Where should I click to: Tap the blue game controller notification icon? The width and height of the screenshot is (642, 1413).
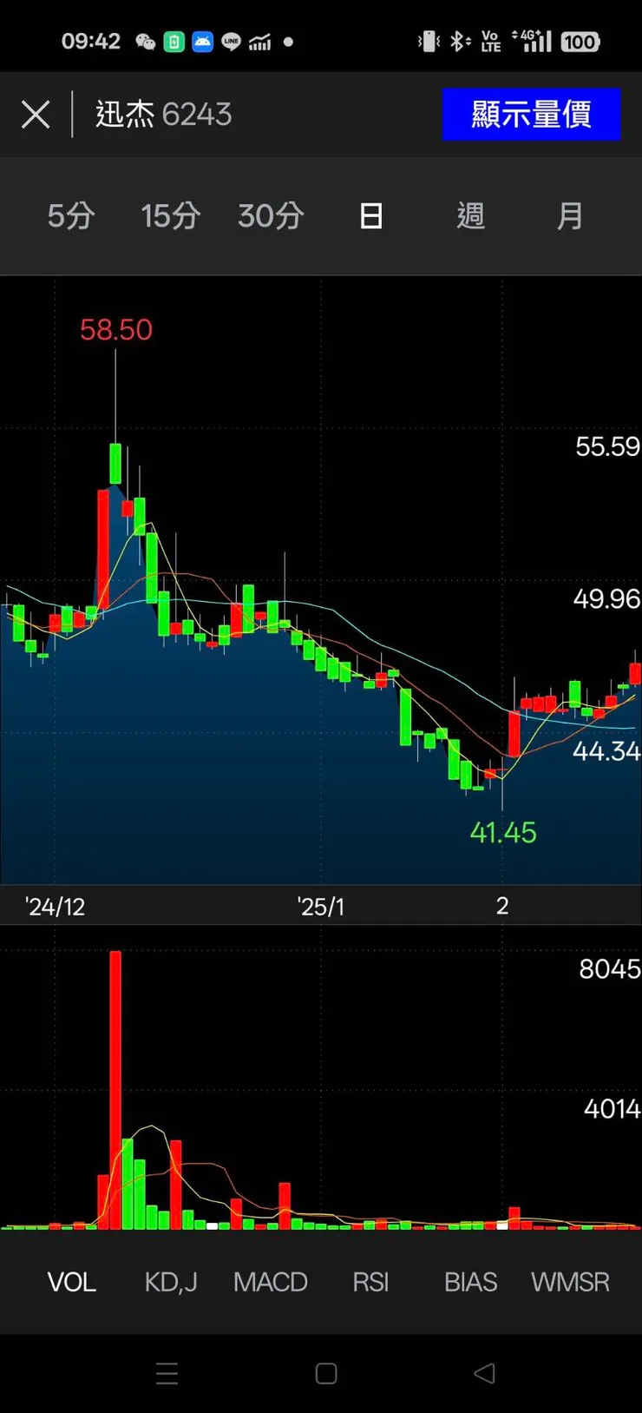pos(203,42)
